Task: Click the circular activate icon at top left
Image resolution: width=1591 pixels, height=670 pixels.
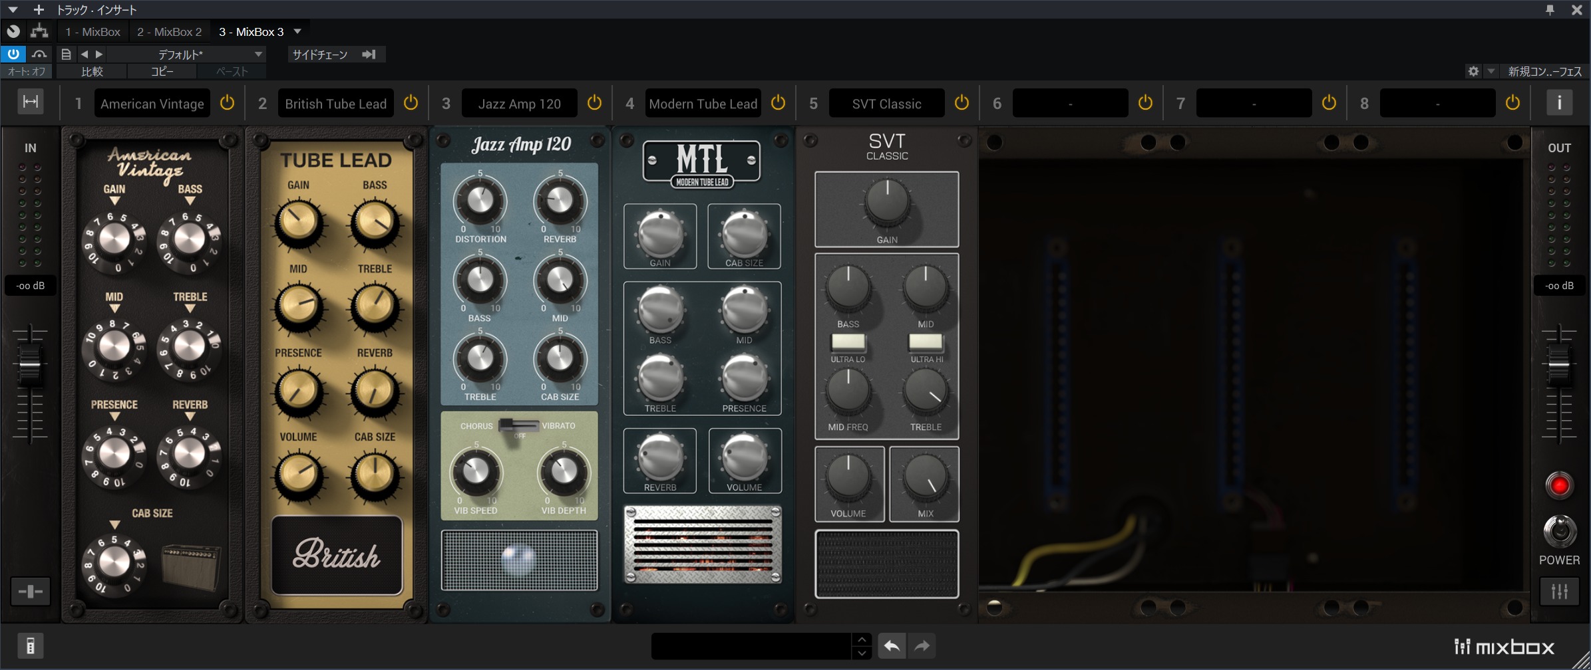Action: [13, 31]
